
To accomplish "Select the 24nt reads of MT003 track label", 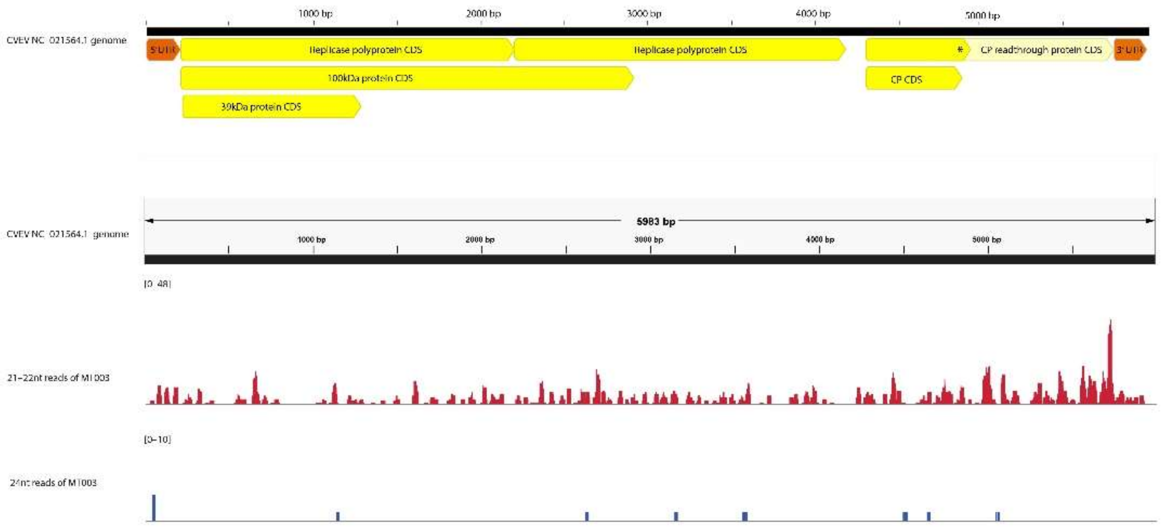I will [x=53, y=483].
